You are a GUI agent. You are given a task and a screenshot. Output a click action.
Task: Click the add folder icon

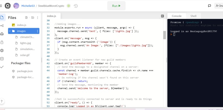(x=33, y=18)
